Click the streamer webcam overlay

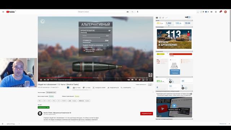click(18, 73)
